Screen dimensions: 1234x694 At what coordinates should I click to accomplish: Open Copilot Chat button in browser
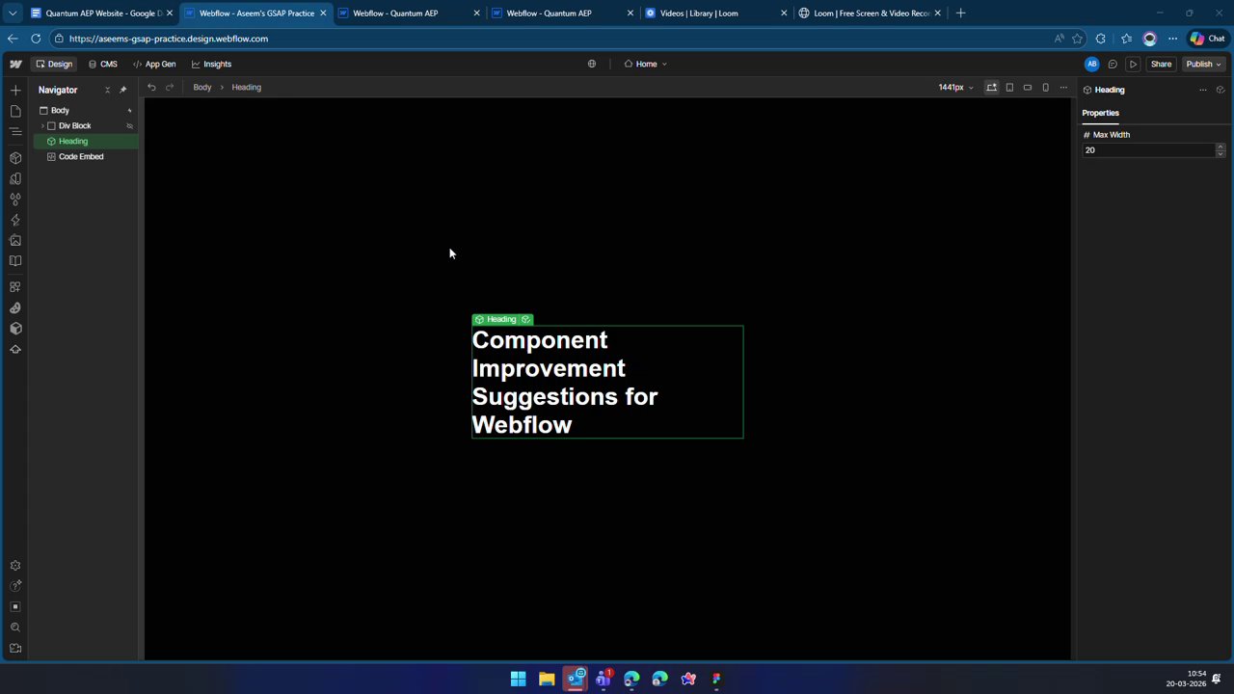point(1207,39)
